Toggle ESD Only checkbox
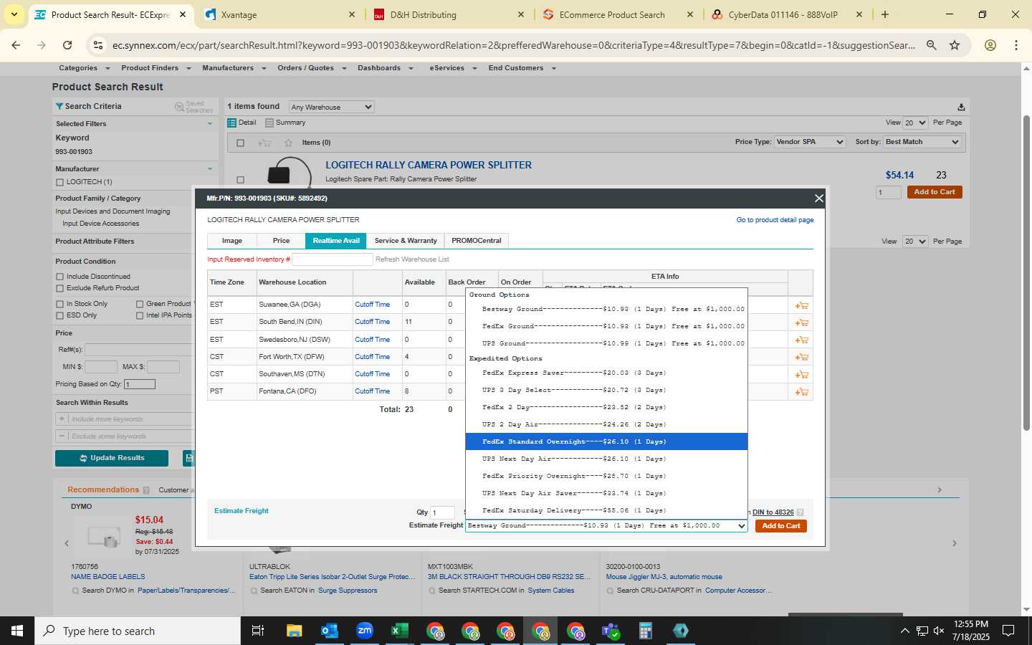Screen dimensions: 1032x645 59,315
